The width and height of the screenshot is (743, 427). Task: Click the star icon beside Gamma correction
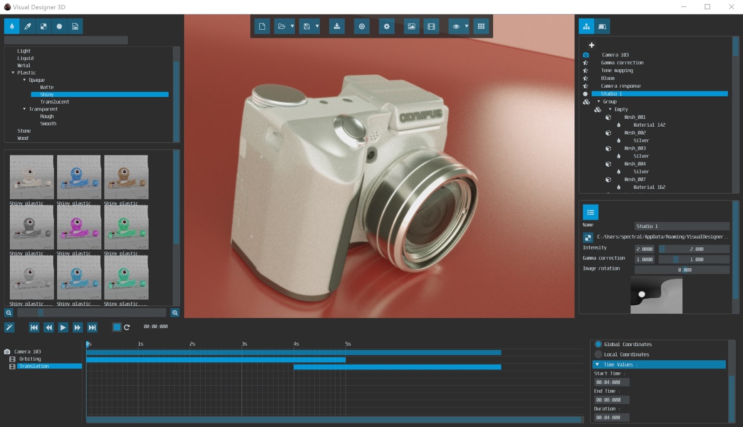pyautogui.click(x=586, y=63)
